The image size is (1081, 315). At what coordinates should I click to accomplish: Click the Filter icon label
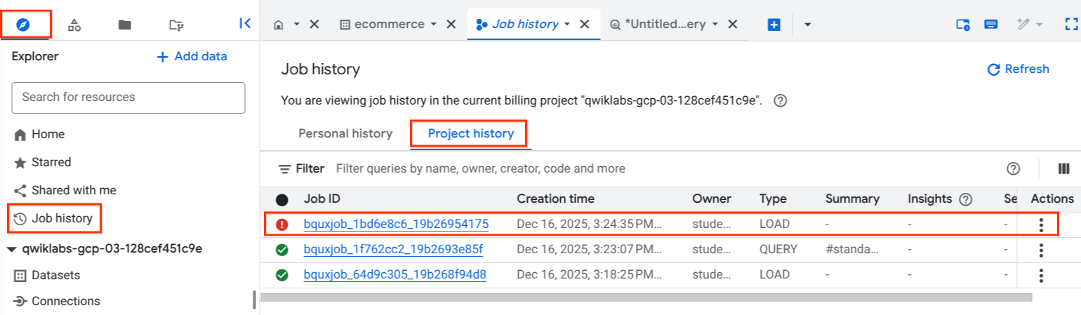pos(302,168)
